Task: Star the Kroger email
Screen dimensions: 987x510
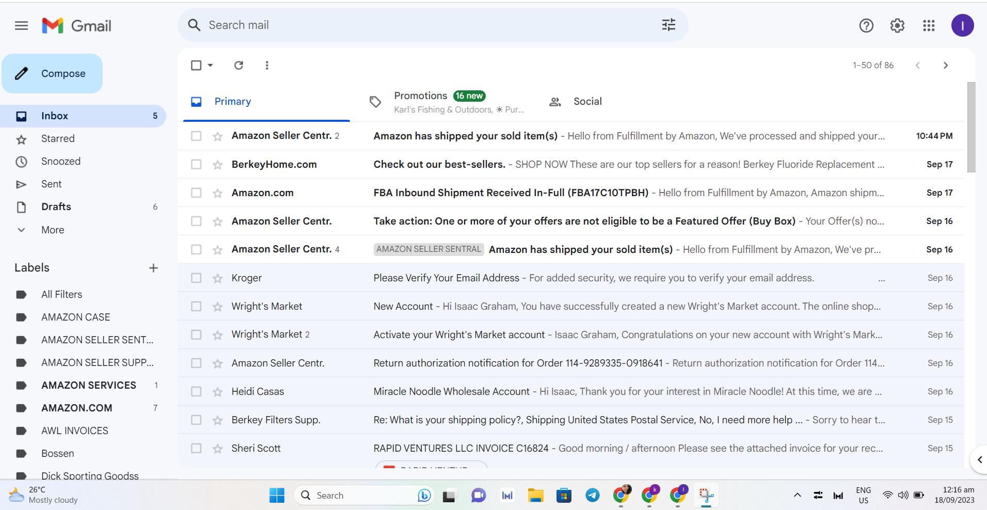Action: (217, 278)
